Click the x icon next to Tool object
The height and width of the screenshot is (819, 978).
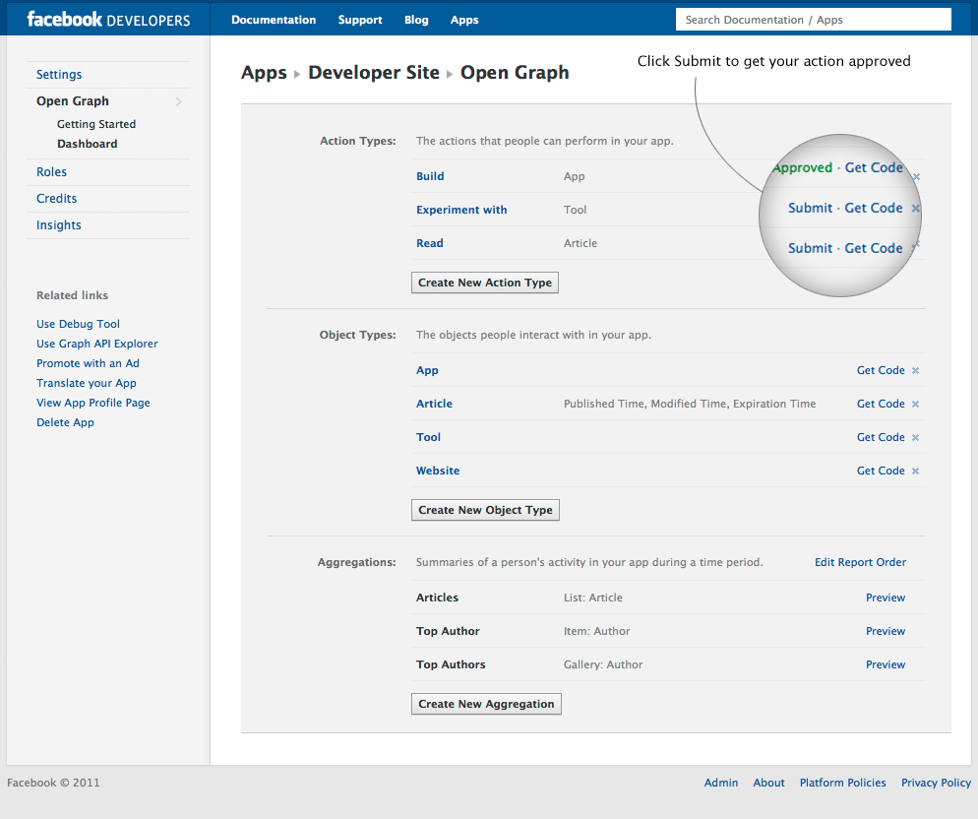pos(915,438)
